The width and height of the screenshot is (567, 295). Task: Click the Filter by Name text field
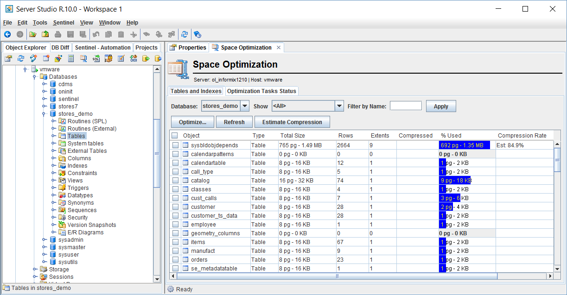pyautogui.click(x=406, y=106)
